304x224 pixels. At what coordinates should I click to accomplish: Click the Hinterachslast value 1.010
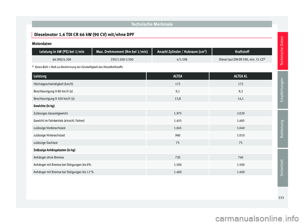pos(241,135)
